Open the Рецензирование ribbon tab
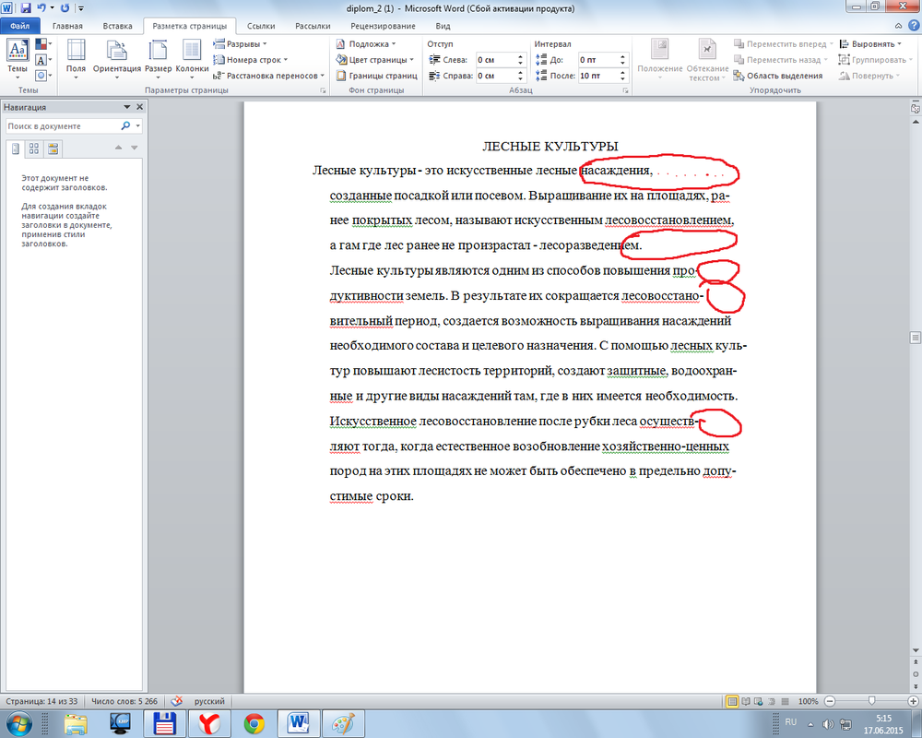This screenshot has height=738, width=922. click(x=381, y=27)
